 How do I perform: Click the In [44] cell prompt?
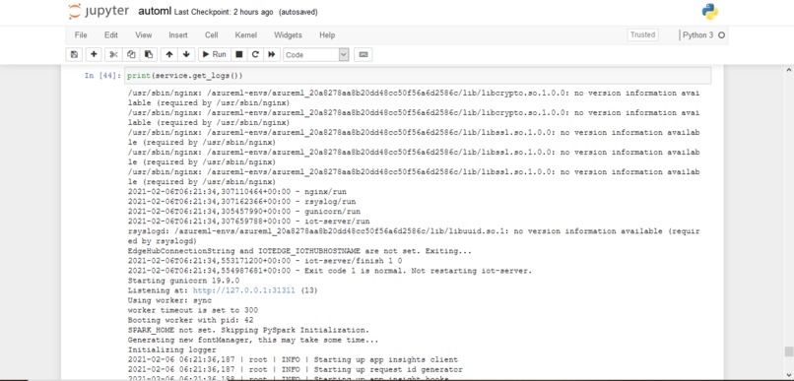coord(102,76)
